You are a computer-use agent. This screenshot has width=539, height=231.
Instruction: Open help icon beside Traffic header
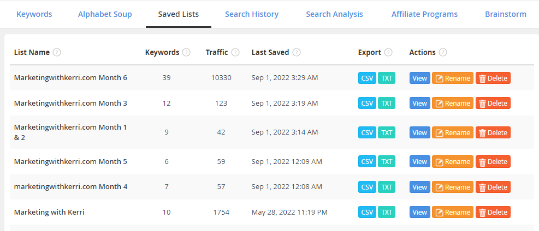click(235, 52)
